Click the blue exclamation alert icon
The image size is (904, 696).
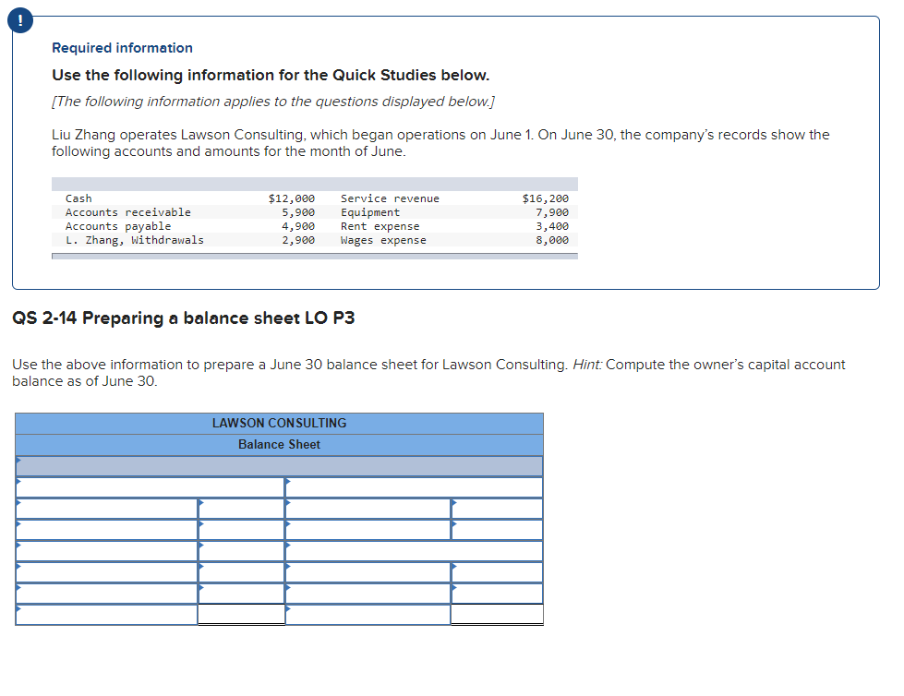[x=20, y=20]
